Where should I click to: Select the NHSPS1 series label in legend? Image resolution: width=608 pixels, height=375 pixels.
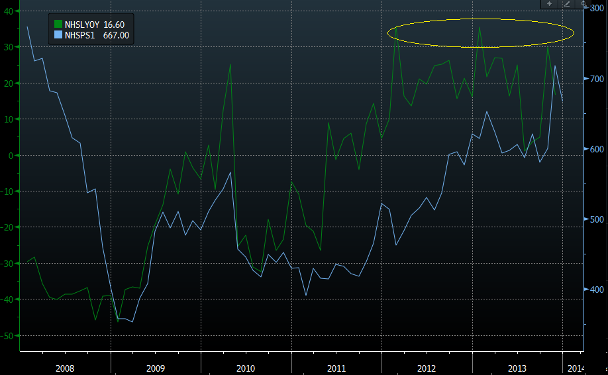[x=80, y=36]
